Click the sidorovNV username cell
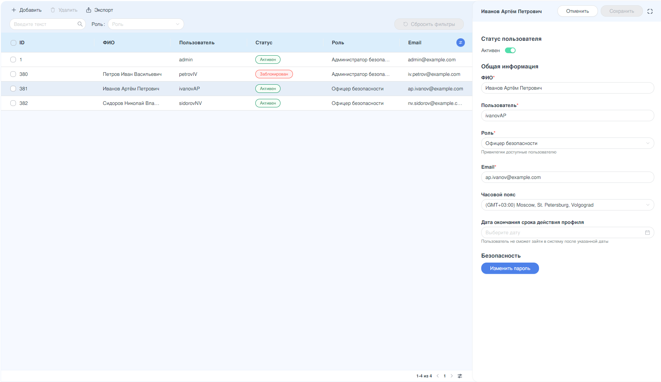661x382 pixels. [x=190, y=103]
